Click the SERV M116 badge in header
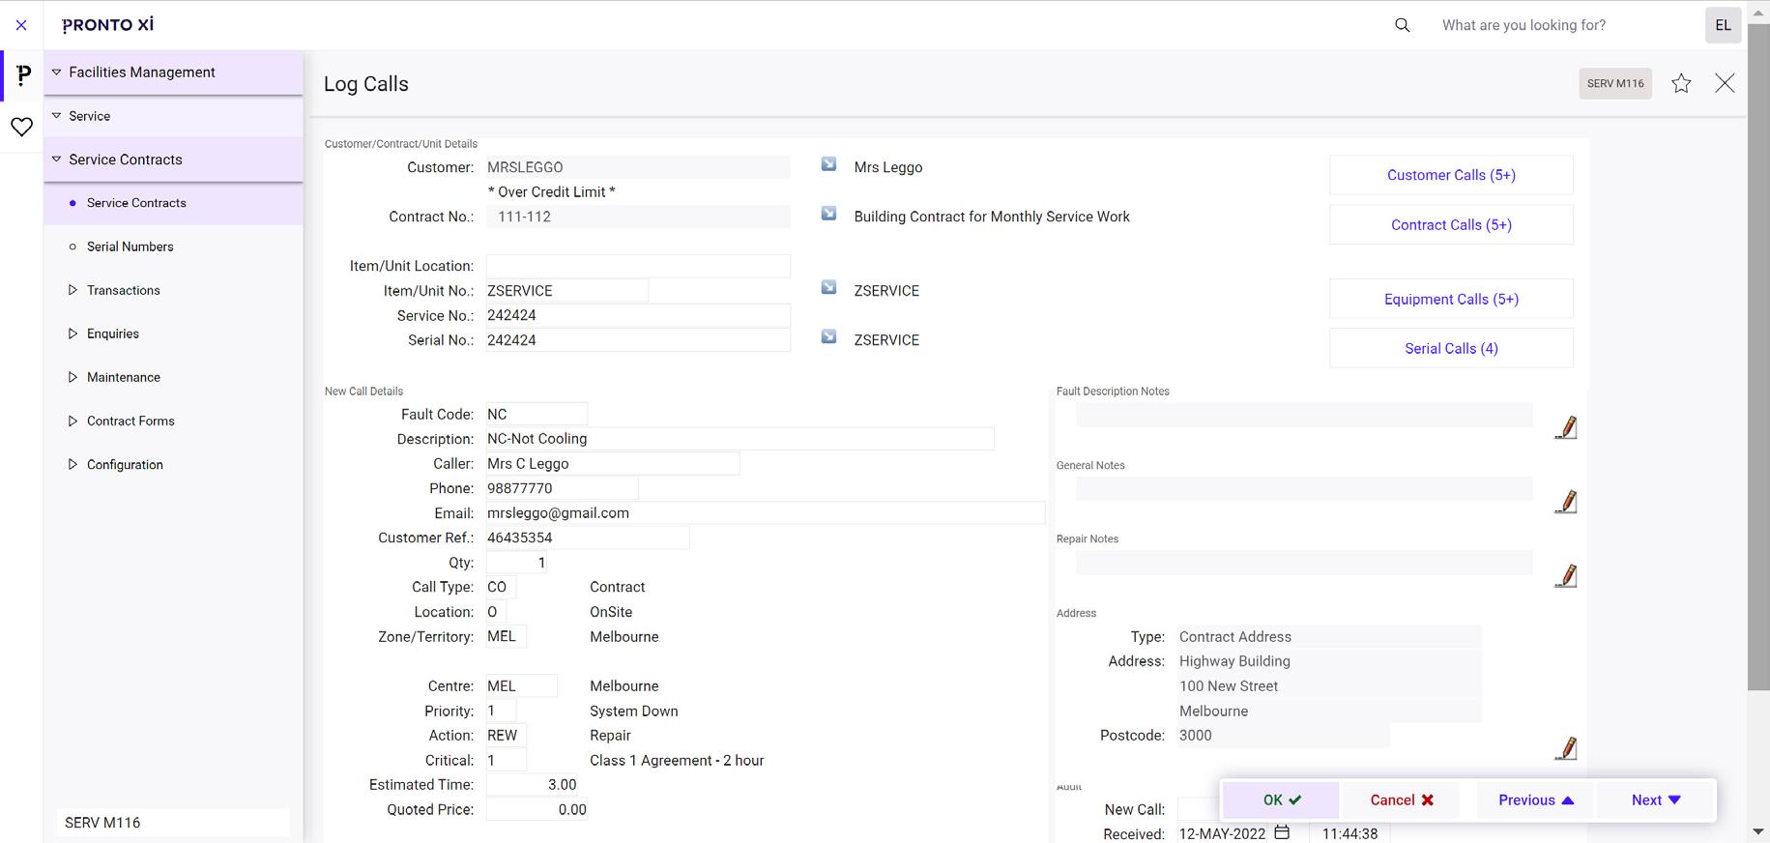This screenshot has width=1770, height=843. pyautogui.click(x=1615, y=83)
